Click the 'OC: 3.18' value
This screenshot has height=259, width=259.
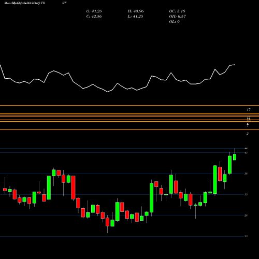pyautogui.click(x=177, y=11)
